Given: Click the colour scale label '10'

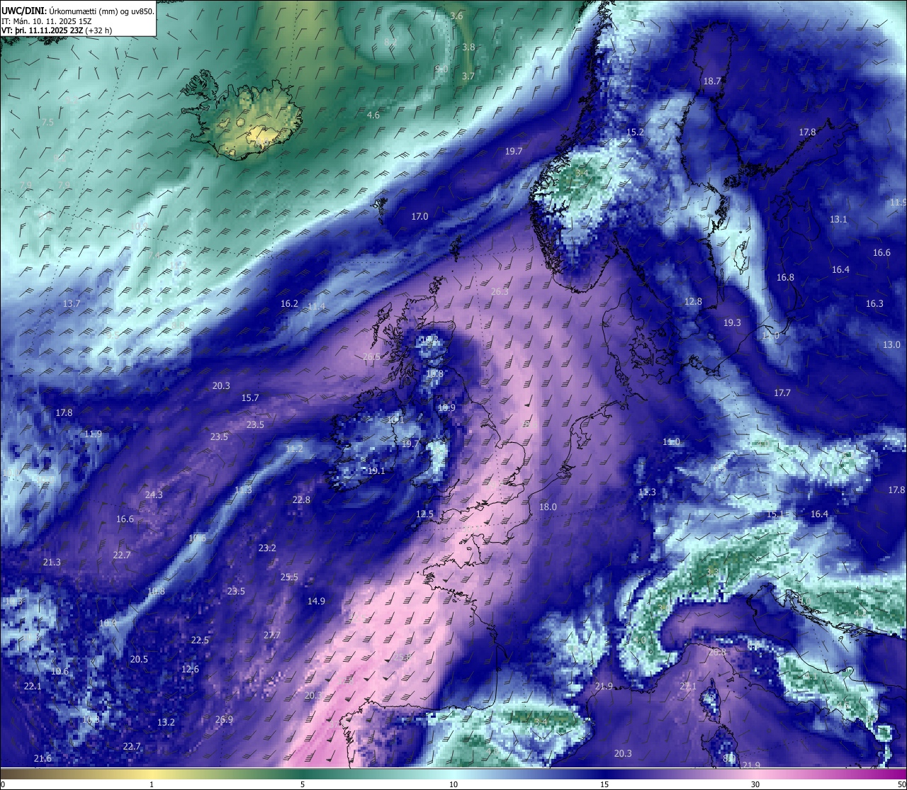Looking at the screenshot, I should [453, 784].
